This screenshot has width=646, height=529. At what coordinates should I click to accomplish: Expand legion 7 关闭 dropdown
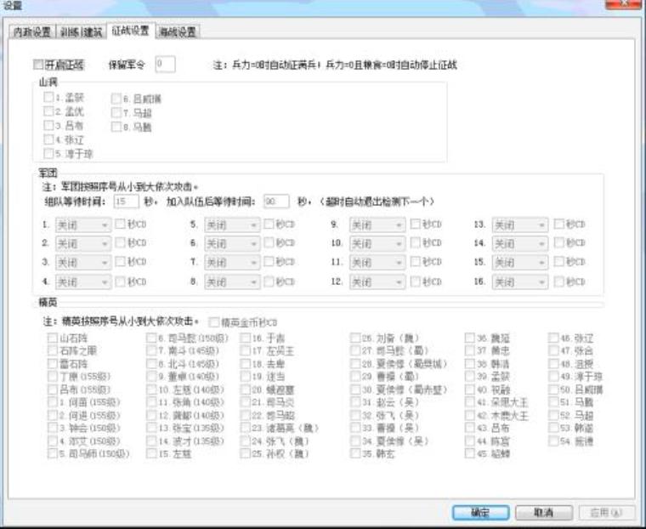pos(232,262)
